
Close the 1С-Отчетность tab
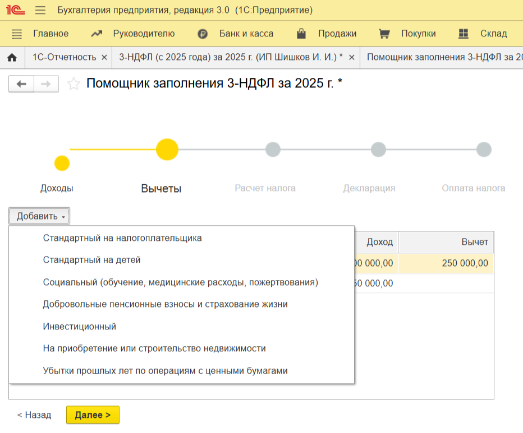pos(104,58)
